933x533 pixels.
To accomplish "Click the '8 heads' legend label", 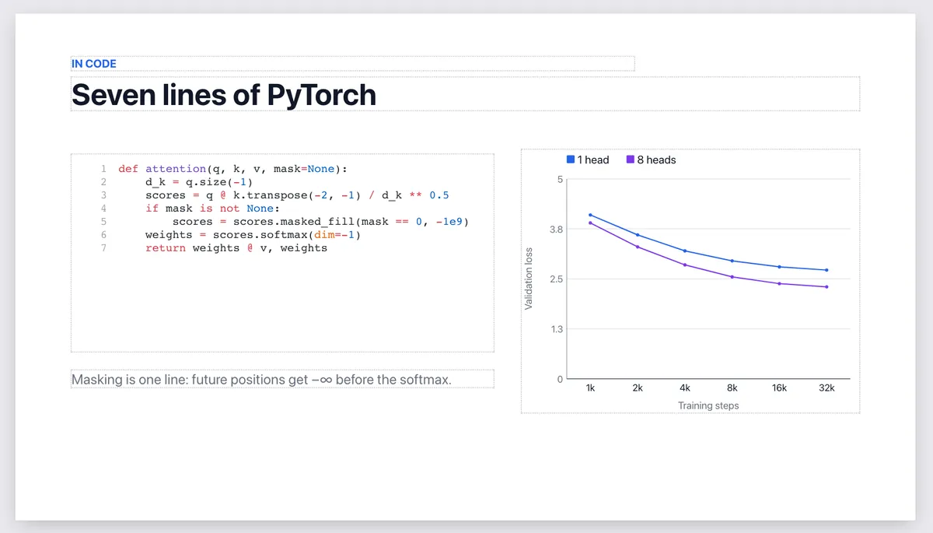I will click(657, 160).
